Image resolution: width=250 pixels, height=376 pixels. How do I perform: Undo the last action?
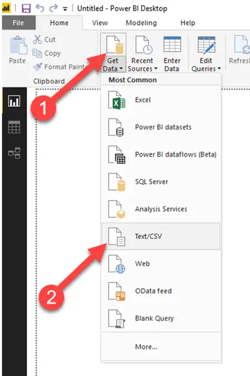40,8
